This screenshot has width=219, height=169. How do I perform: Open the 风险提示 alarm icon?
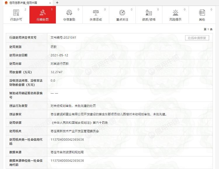point(175,13)
